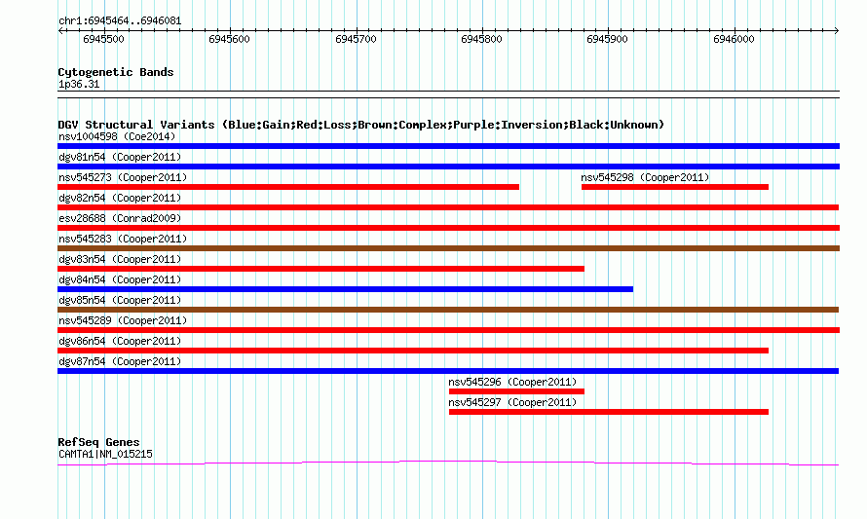Click the ruler's left arrowhead
Screen dimensions: 867x519
click(60, 30)
